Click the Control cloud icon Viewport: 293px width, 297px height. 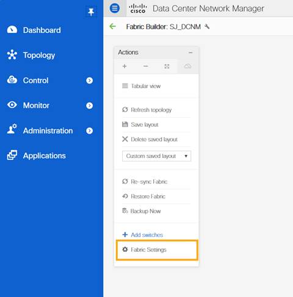click(x=12, y=80)
